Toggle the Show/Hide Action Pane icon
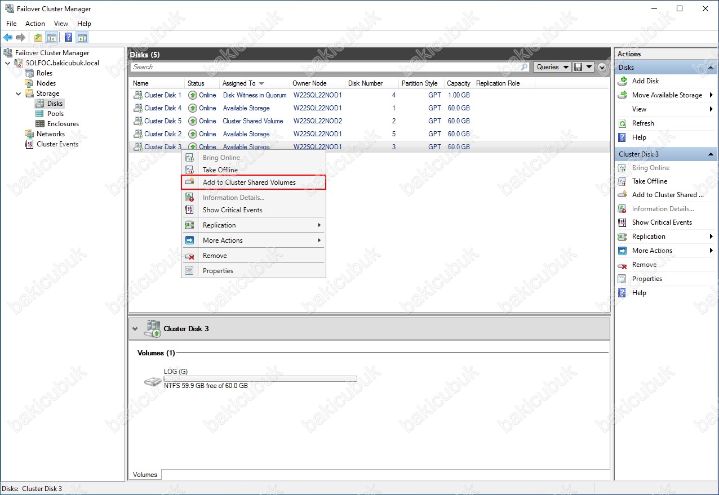The image size is (719, 495). point(82,38)
